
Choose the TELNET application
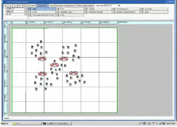[98, 9]
